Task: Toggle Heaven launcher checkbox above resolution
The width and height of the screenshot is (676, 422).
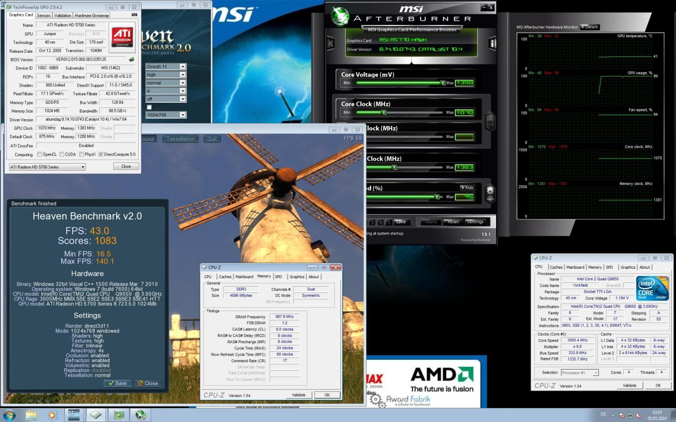Action: pos(149,107)
